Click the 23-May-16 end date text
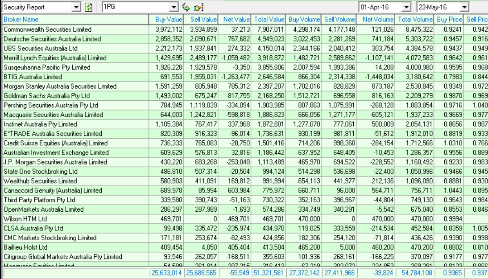 (433, 7)
